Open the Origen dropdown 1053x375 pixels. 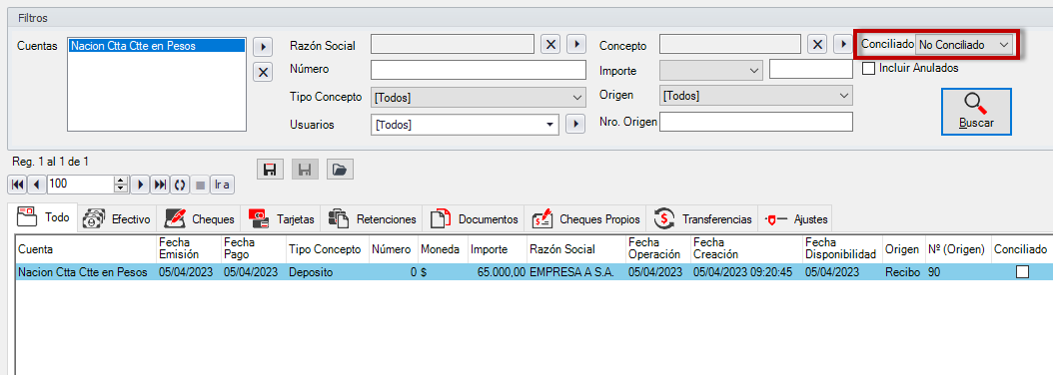pyautogui.click(x=756, y=96)
